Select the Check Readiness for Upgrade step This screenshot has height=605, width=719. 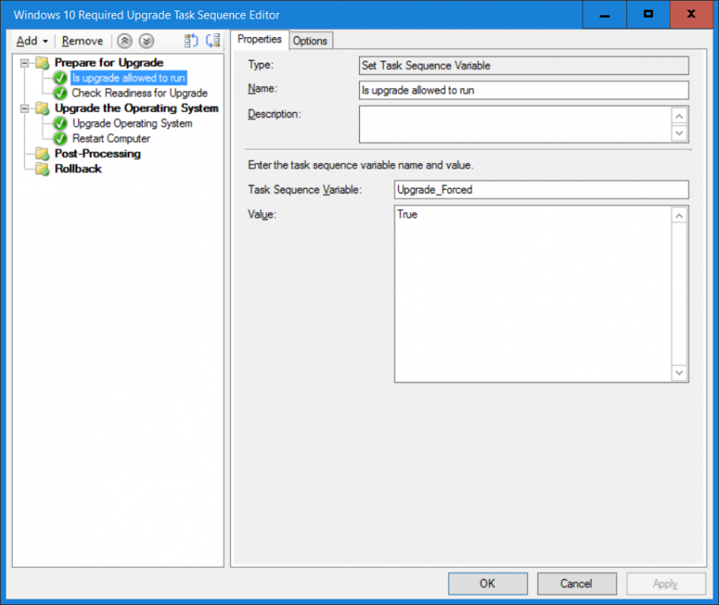pyautogui.click(x=140, y=93)
